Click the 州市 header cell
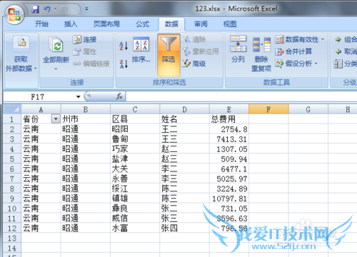The width and height of the screenshot is (357, 257). 86,119
